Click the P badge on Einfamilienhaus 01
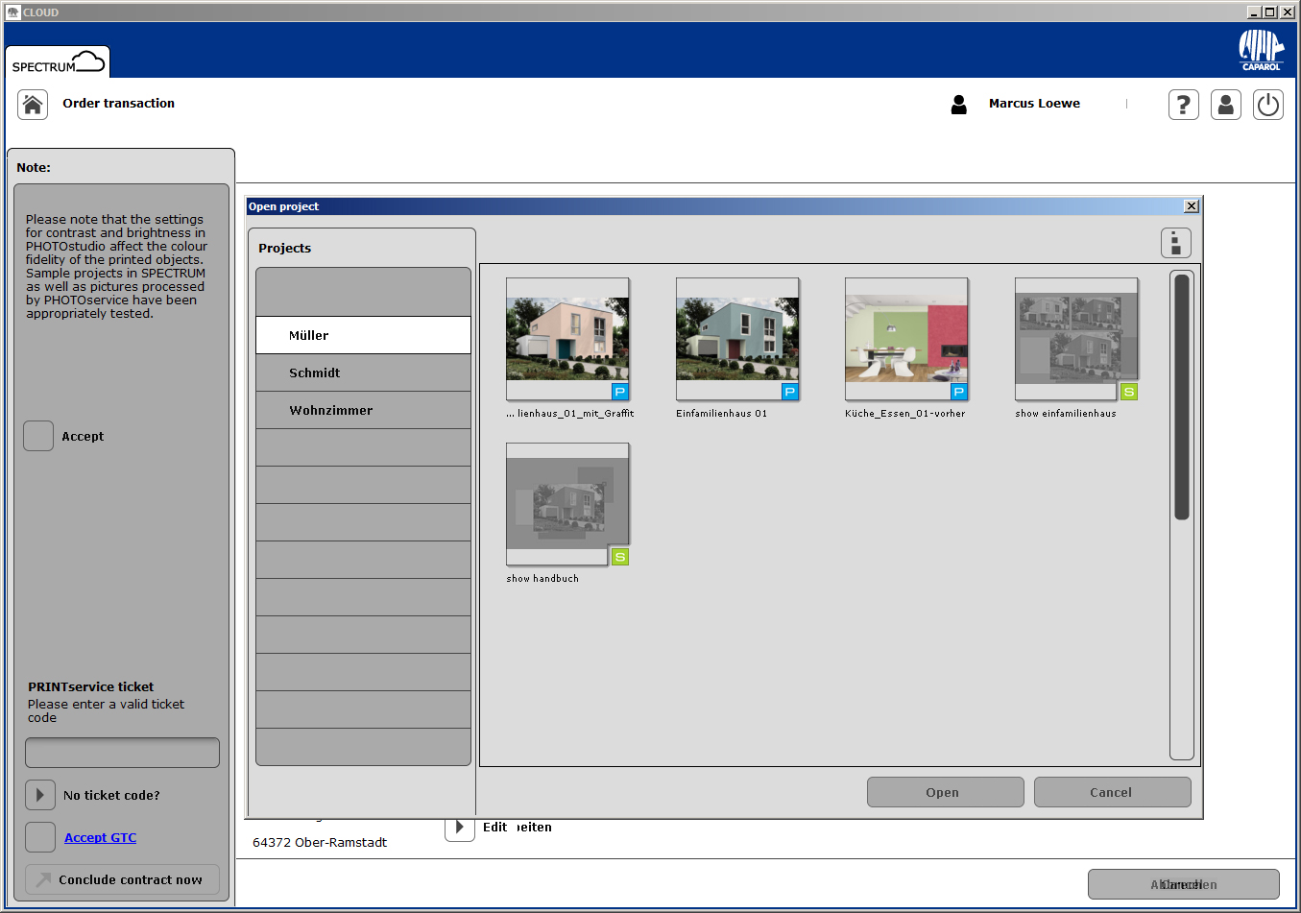Screen dimensions: 1301x913 tap(790, 392)
